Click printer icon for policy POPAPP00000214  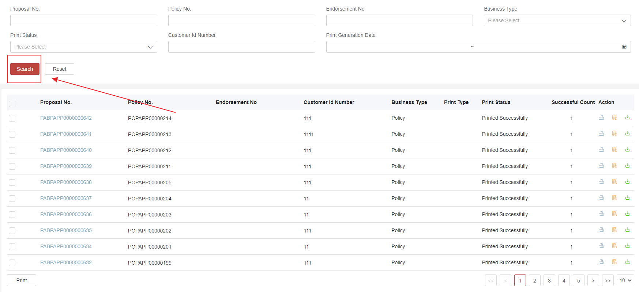pyautogui.click(x=601, y=118)
